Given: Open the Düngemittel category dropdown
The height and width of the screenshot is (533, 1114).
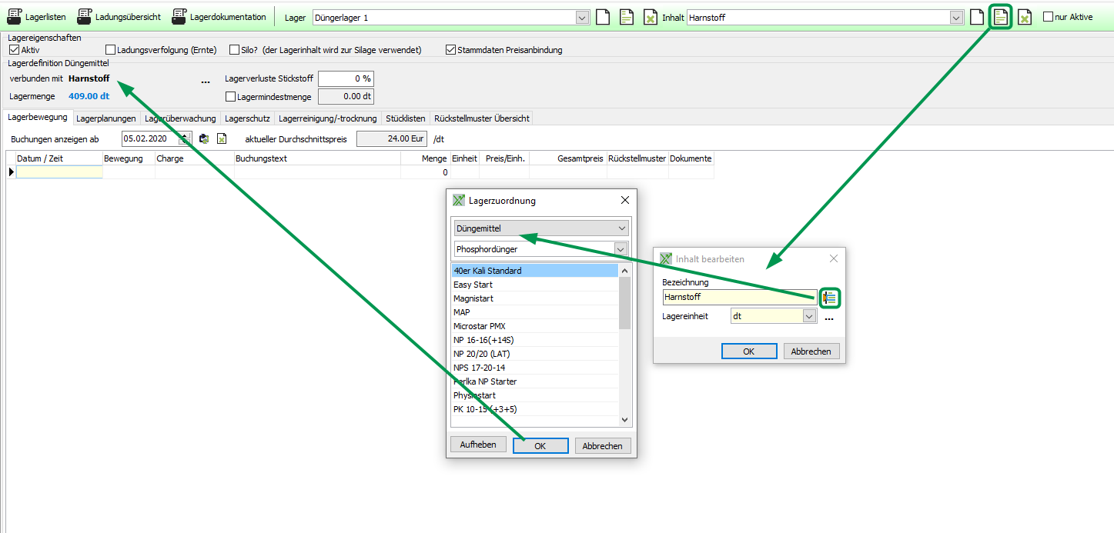Looking at the screenshot, I should (621, 228).
